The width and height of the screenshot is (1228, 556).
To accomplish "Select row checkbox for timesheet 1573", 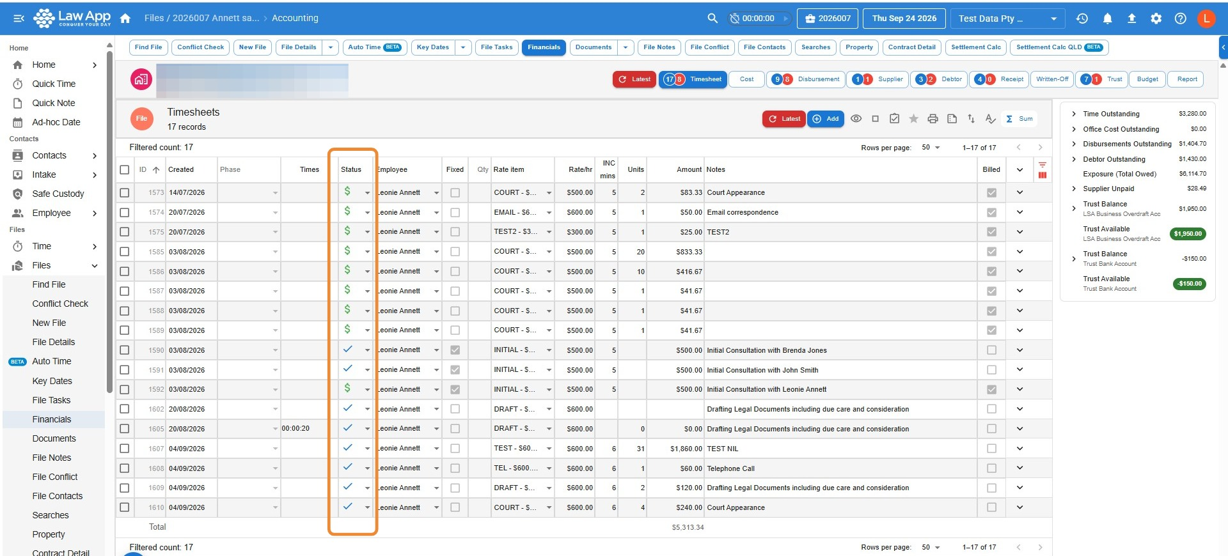I will point(125,192).
